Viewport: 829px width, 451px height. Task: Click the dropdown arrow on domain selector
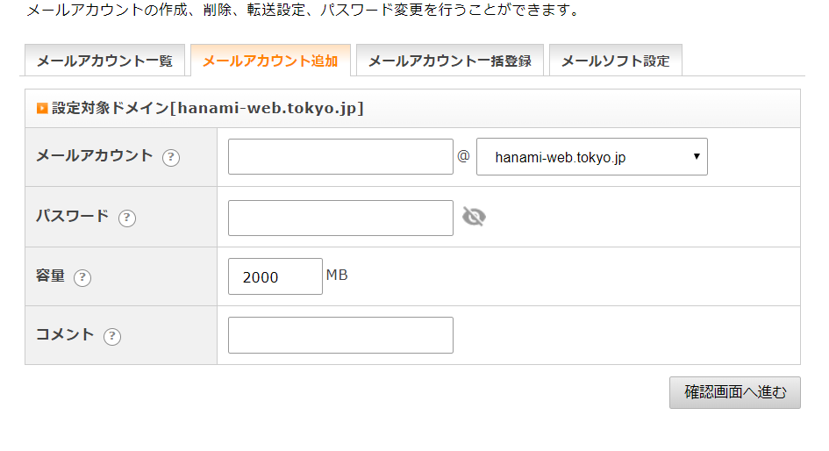697,156
